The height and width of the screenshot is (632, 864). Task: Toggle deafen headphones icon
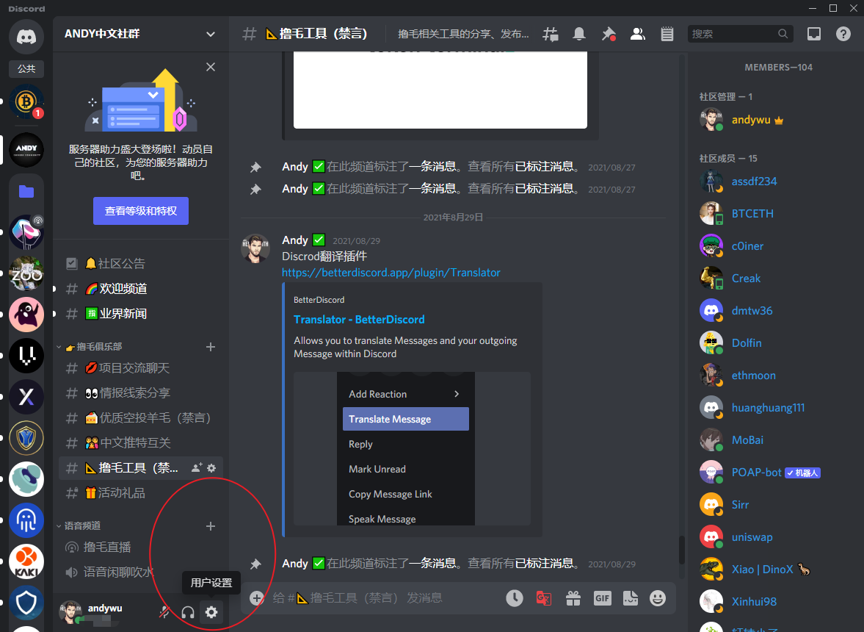tap(188, 612)
